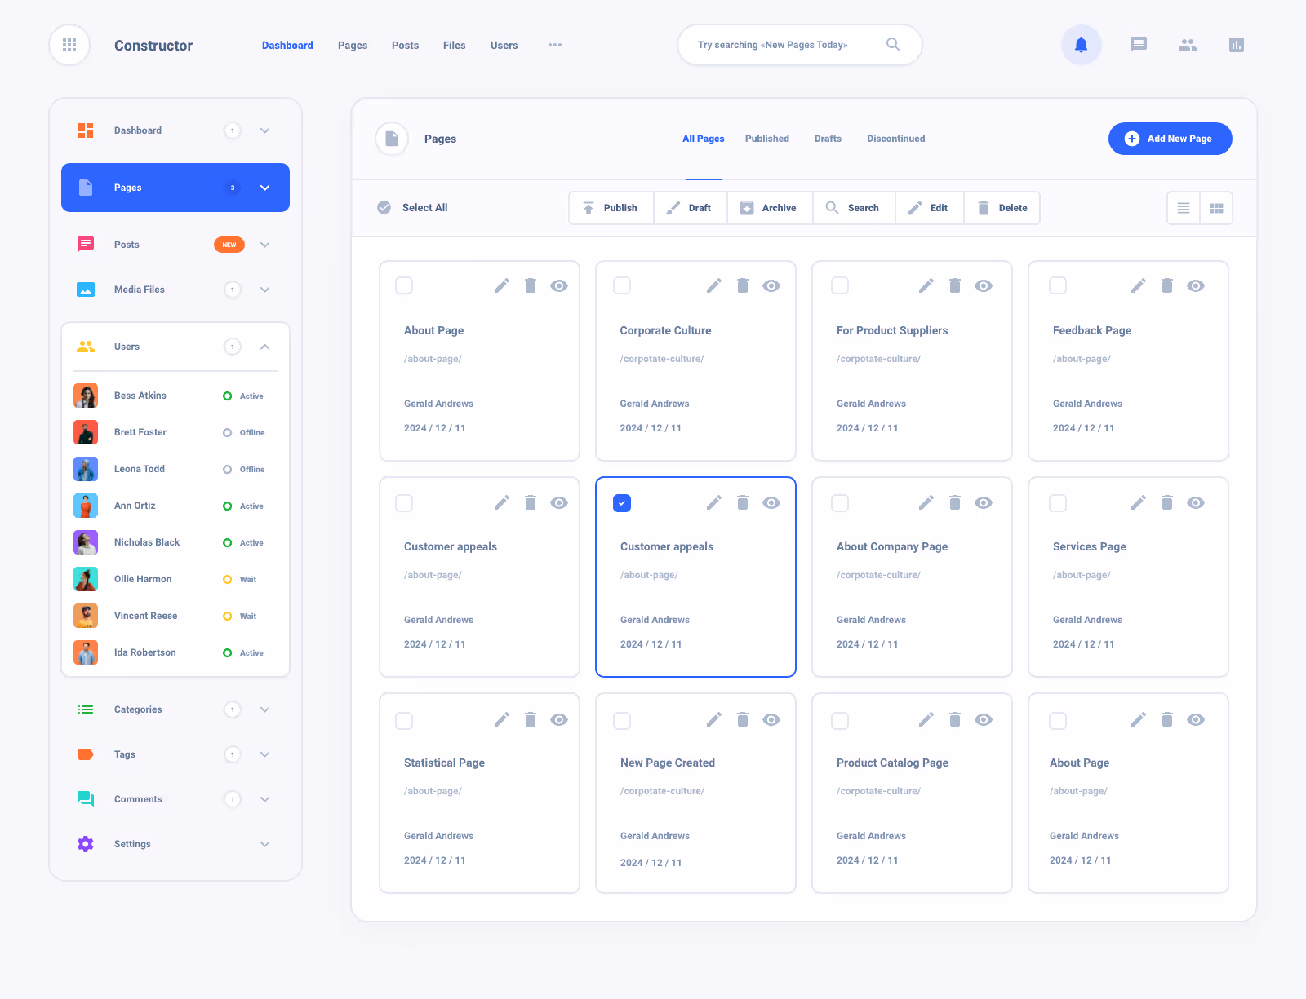
Task: Switch to the Drafts tab
Action: 827,138
